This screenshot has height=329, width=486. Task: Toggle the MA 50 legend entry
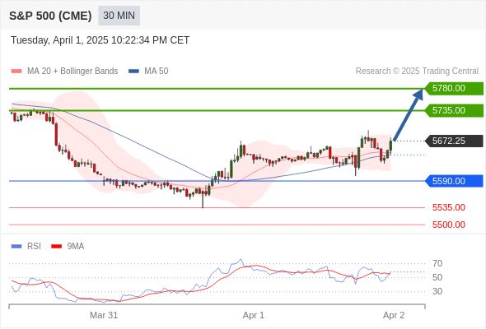click(x=148, y=72)
